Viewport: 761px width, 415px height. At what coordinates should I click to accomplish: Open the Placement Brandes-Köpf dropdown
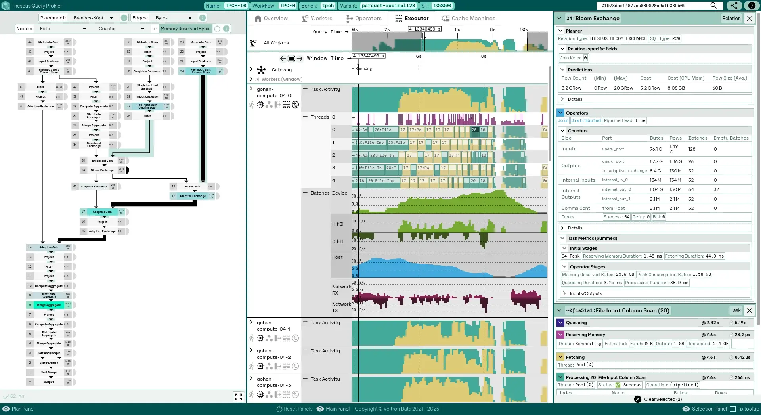(93, 18)
